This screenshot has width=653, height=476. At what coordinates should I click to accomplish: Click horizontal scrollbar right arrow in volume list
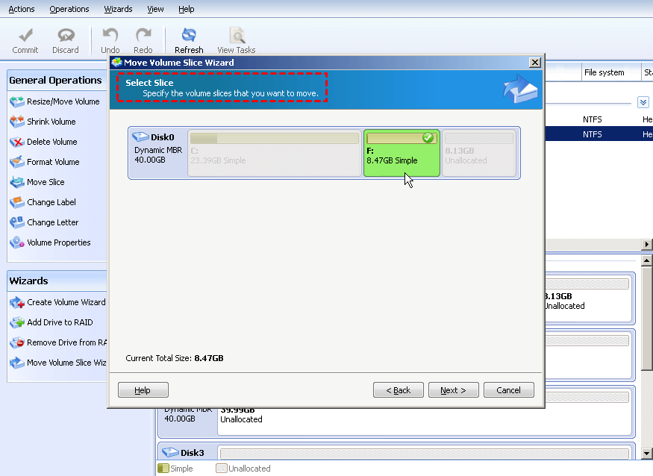click(x=647, y=245)
